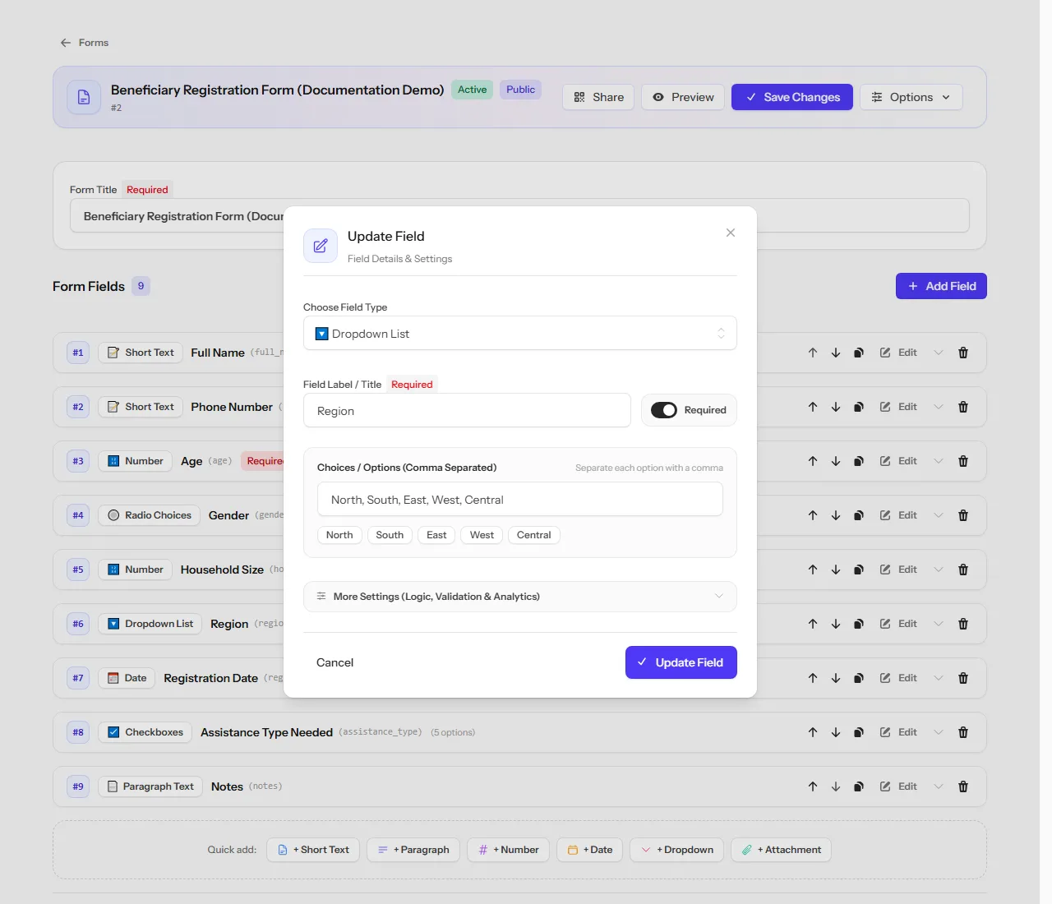1052x904 pixels.
Task: Move the Phone Number field up with arrow
Action: (x=813, y=407)
